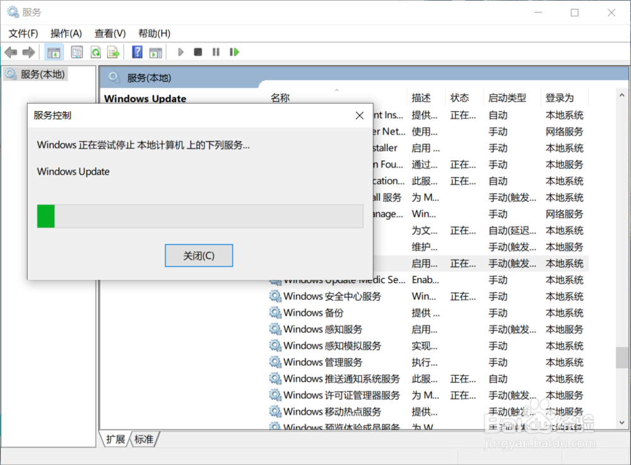This screenshot has height=465, width=631.
Task: Sort by the 登录为 column header
Action: point(559,98)
